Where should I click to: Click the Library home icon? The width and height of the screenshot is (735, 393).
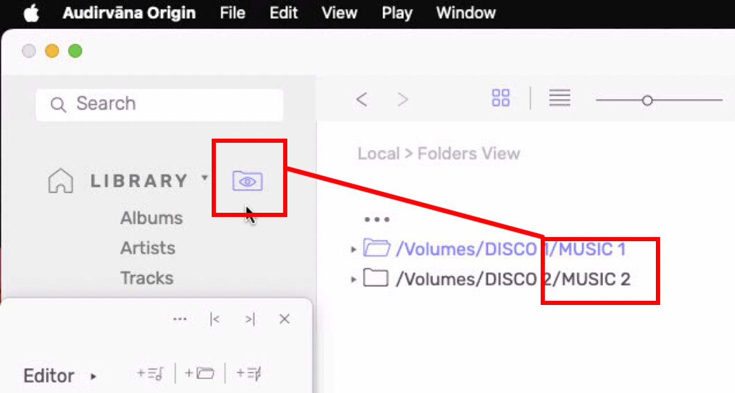pyautogui.click(x=61, y=181)
